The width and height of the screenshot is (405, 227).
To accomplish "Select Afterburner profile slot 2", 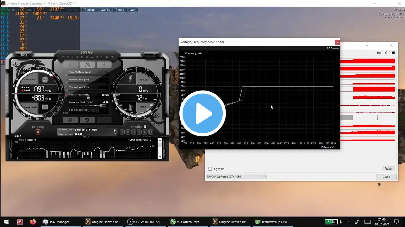I will (x=128, y=132).
